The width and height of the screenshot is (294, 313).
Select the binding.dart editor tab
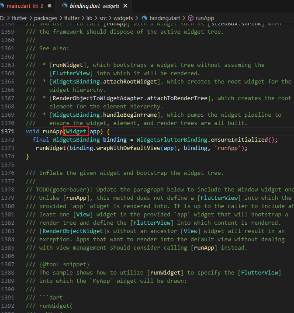coord(94,6)
